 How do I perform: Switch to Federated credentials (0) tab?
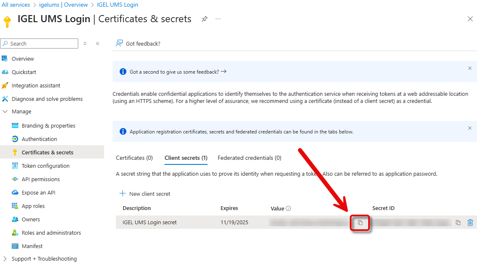(x=249, y=158)
